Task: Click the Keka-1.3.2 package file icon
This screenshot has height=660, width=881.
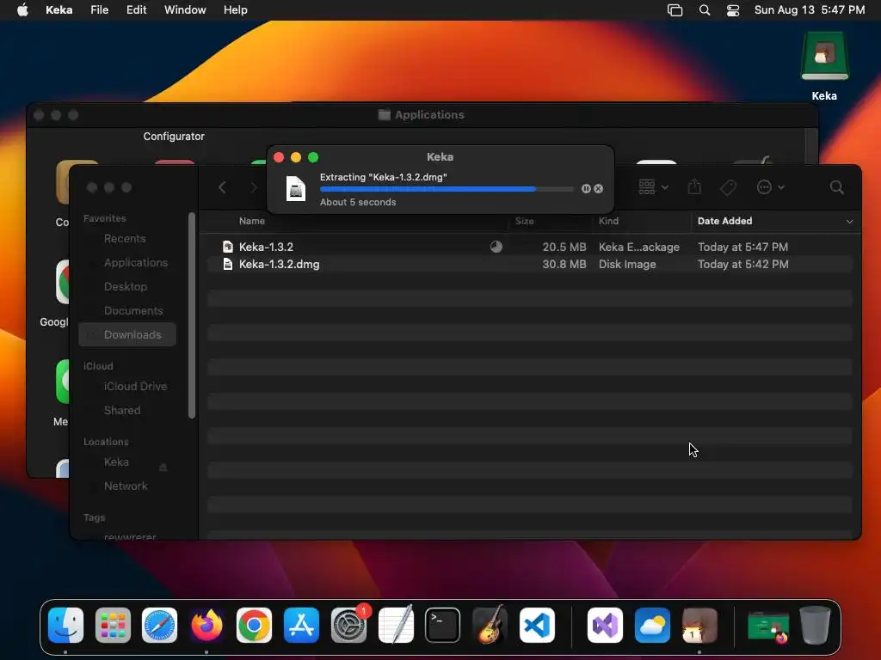Action: click(227, 247)
